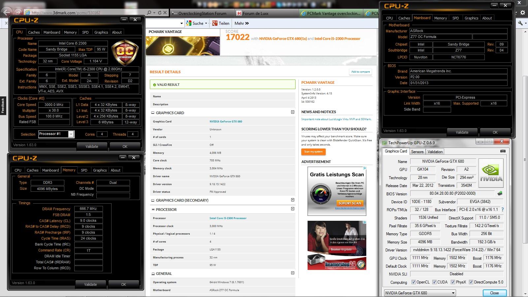Click the toolbar wrench icon at right
Viewport: 528px width, 297px height.
pos(520,23)
